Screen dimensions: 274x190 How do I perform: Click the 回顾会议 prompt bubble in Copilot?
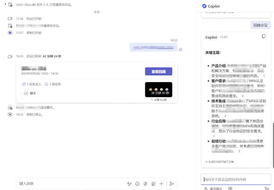pyautogui.click(x=260, y=25)
